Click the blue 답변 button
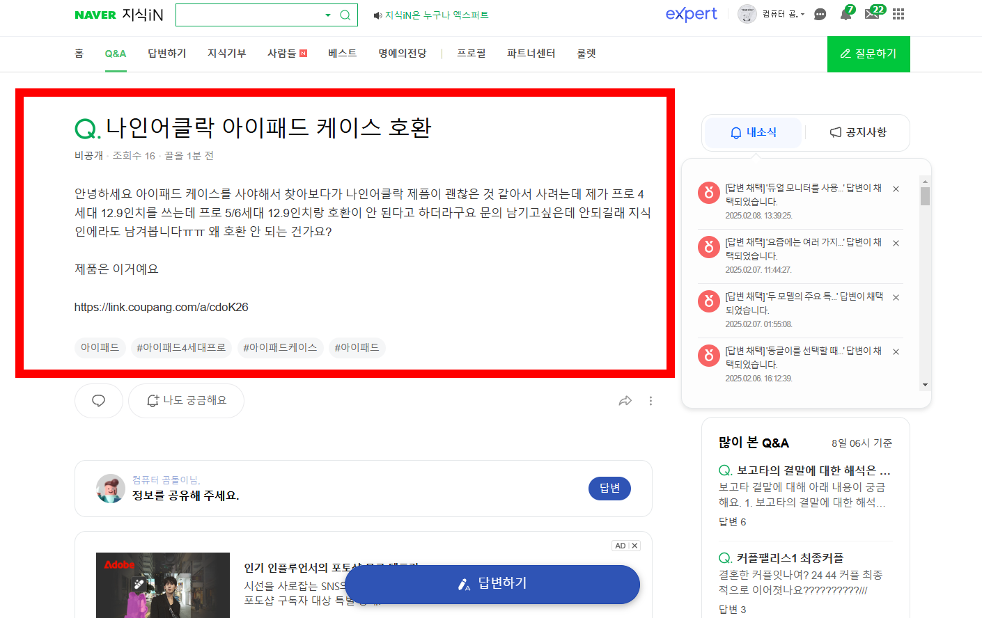Viewport: 982px width, 618px height. click(609, 489)
